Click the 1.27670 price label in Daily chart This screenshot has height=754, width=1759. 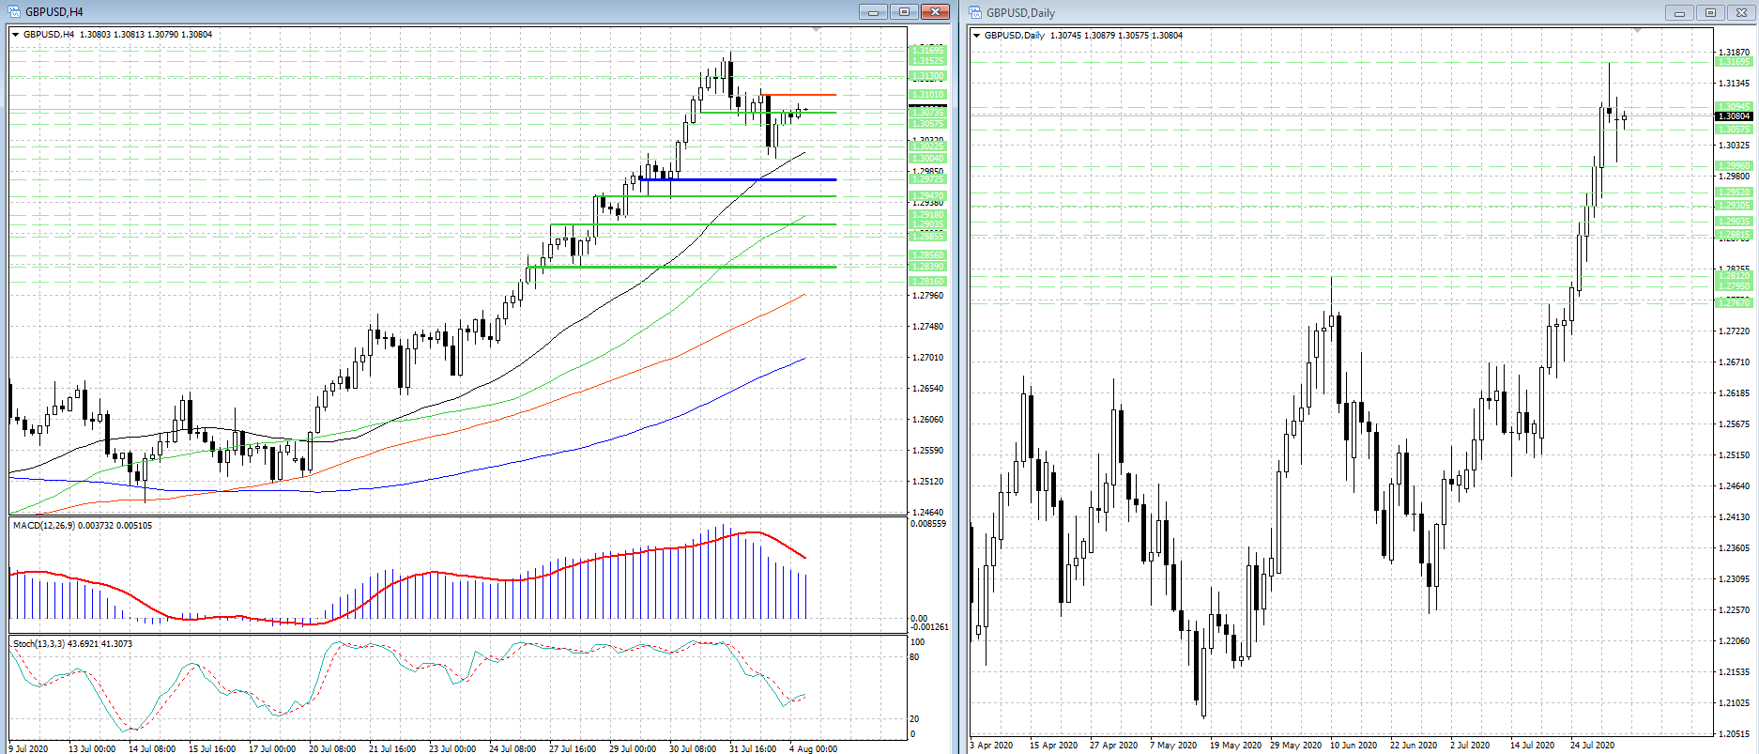click(x=1734, y=303)
